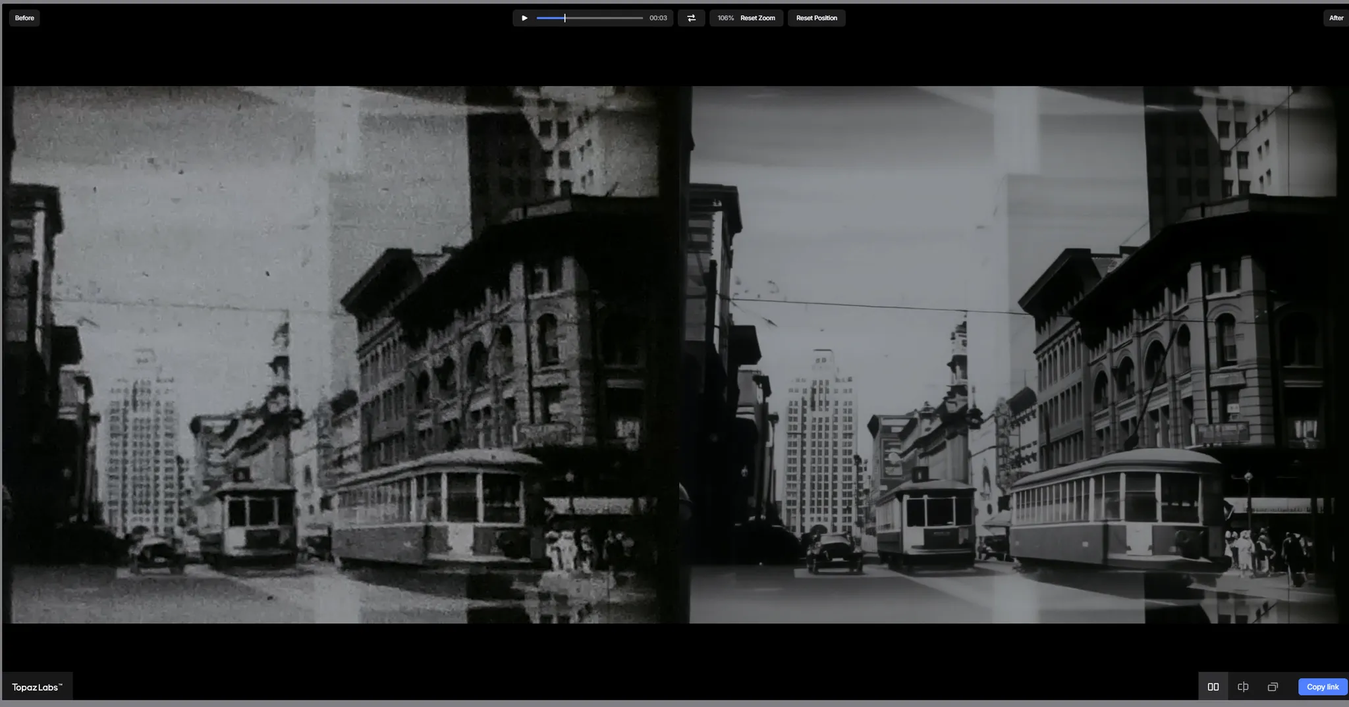Swap the before and after sides
Image resolution: width=1349 pixels, height=707 pixels.
point(691,18)
